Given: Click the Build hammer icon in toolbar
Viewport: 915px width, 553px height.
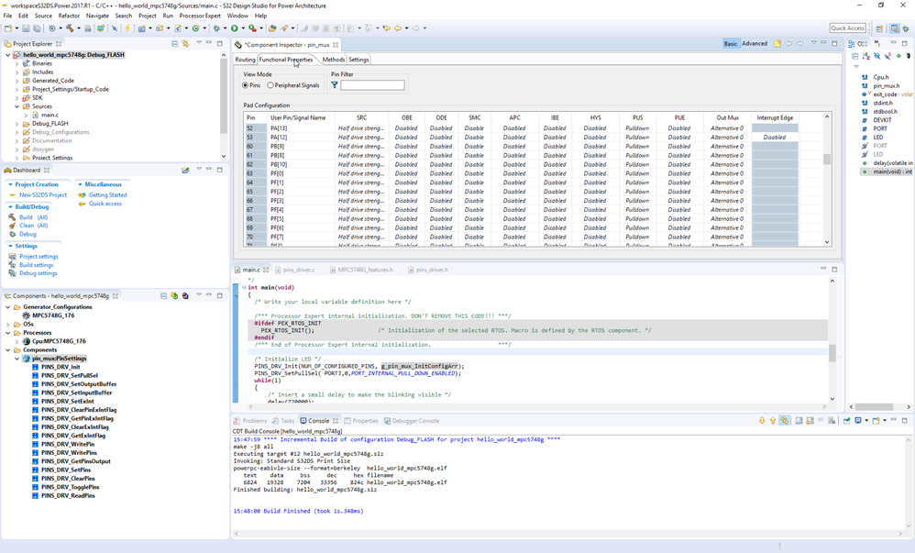Looking at the screenshot, I should [x=70, y=28].
